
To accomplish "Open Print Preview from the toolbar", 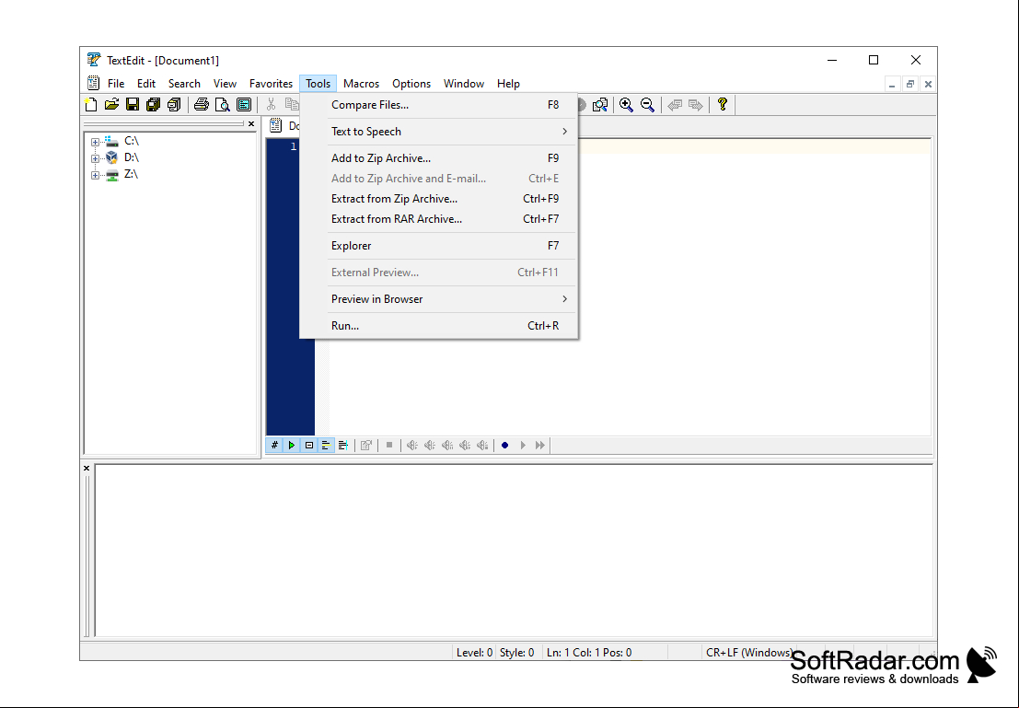I will (x=222, y=105).
